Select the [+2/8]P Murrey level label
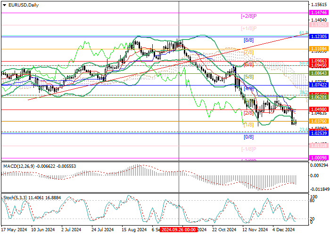This screenshot has width=330, height=235. pyautogui.click(x=248, y=16)
